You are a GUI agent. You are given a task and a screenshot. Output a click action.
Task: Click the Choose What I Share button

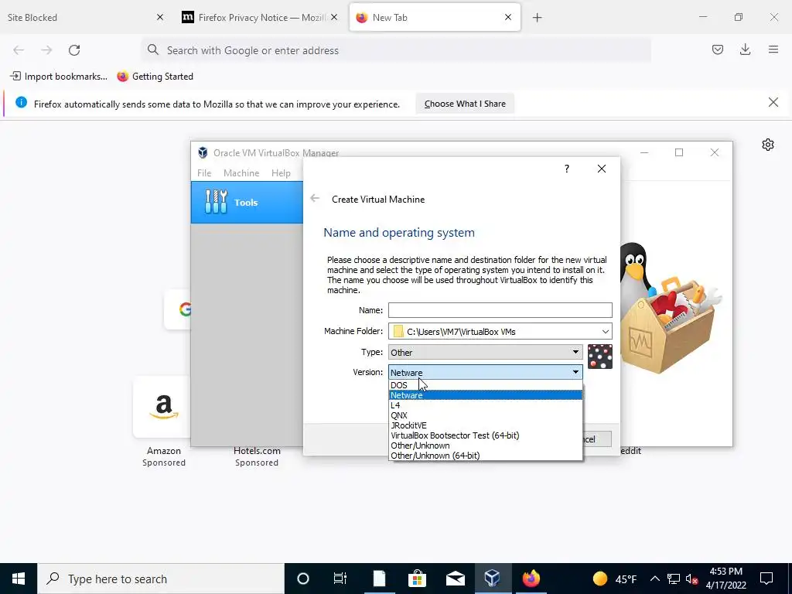point(465,104)
